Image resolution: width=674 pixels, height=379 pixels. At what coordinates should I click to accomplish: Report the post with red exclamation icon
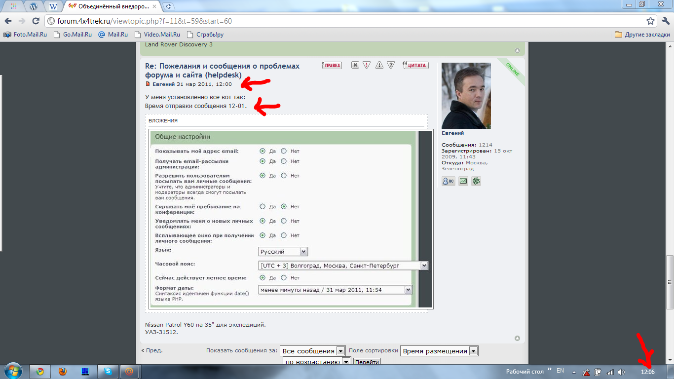click(367, 65)
